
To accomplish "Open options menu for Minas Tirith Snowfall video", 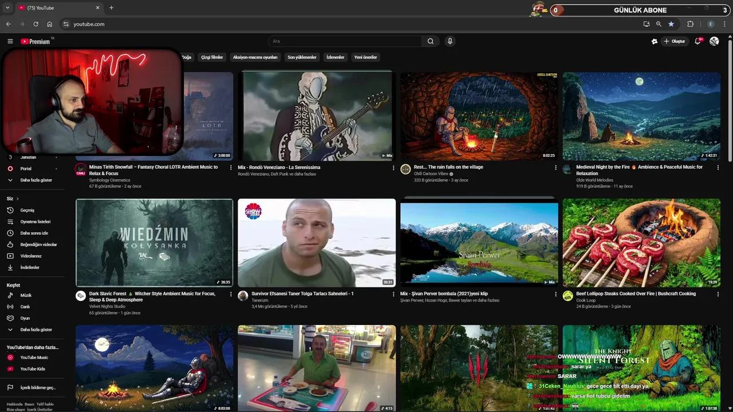I will pos(231,168).
